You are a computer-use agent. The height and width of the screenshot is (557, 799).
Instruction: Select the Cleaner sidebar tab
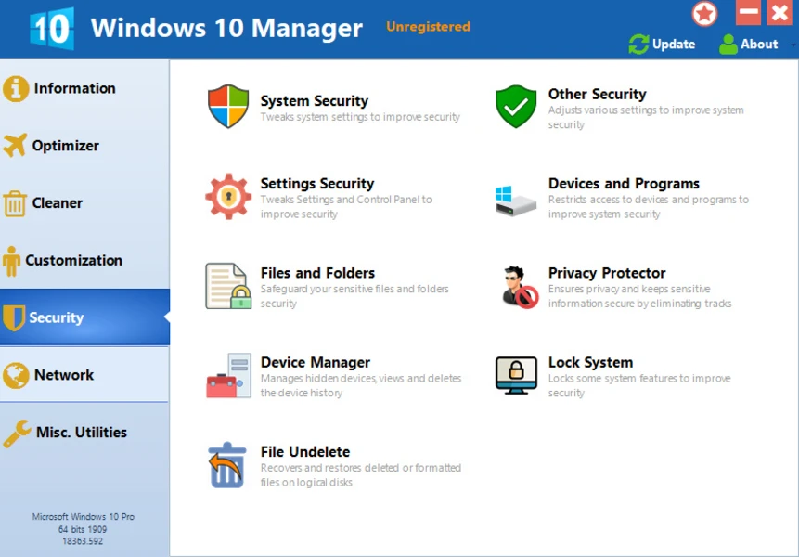[84, 203]
